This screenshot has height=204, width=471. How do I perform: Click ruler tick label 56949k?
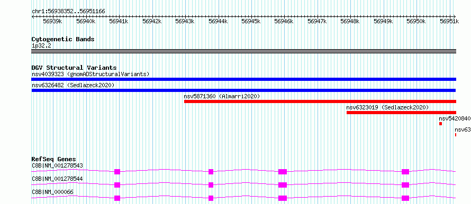coord(383,21)
